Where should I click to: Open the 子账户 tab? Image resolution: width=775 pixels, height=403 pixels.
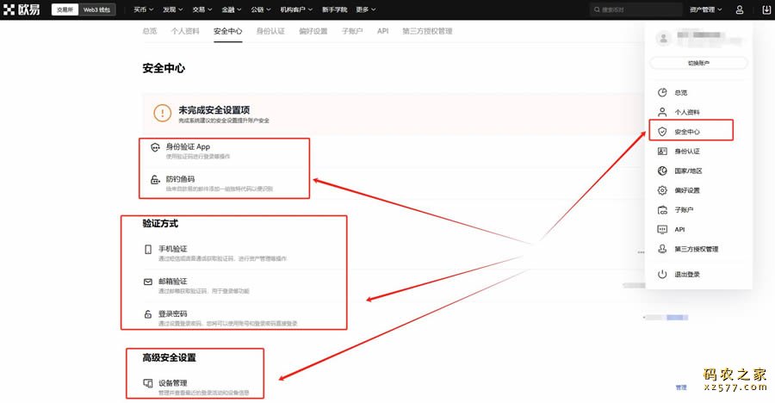point(352,31)
